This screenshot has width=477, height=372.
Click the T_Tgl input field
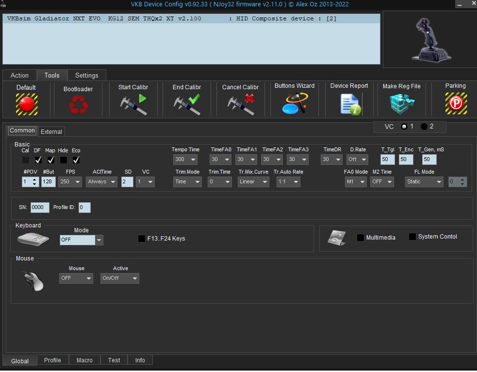388,160
